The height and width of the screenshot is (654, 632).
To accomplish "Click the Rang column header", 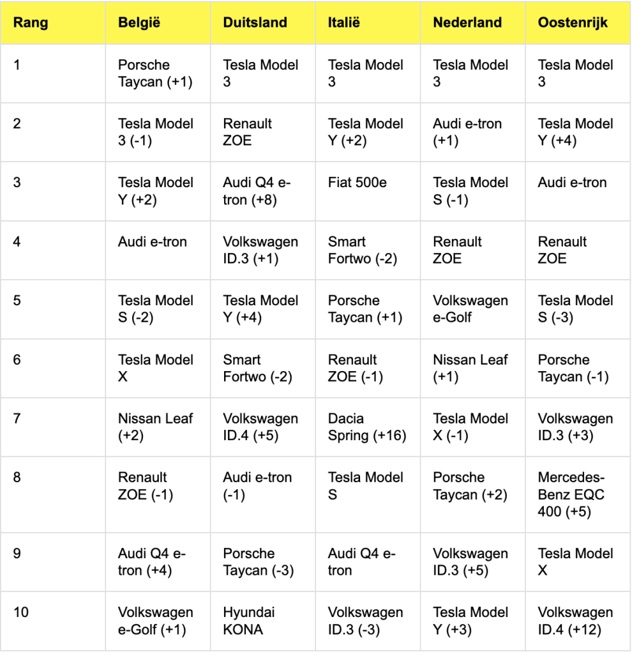I will pos(31,23).
